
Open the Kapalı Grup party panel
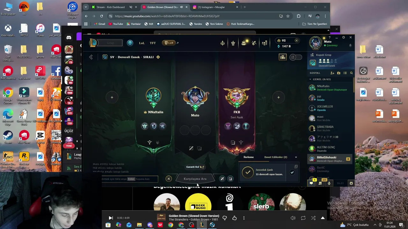point(331,60)
